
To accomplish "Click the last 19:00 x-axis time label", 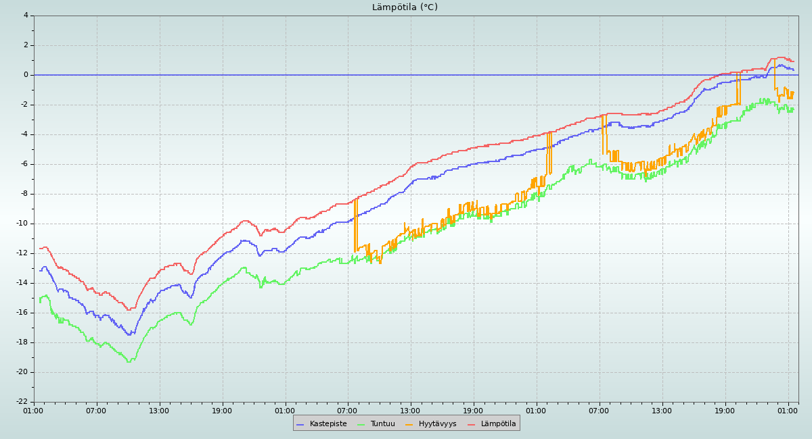I will click(x=725, y=410).
